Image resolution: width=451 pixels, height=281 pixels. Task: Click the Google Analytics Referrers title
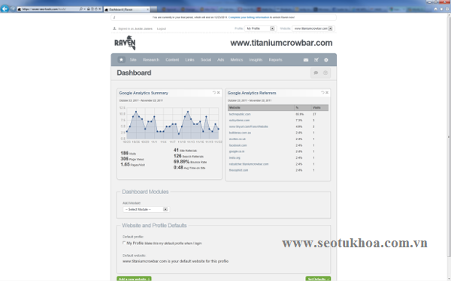[252, 93]
